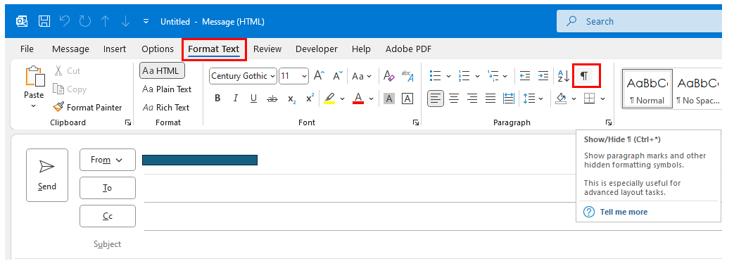The width and height of the screenshot is (734, 266).
Task: Toggle Bold formatting
Action: tap(217, 99)
